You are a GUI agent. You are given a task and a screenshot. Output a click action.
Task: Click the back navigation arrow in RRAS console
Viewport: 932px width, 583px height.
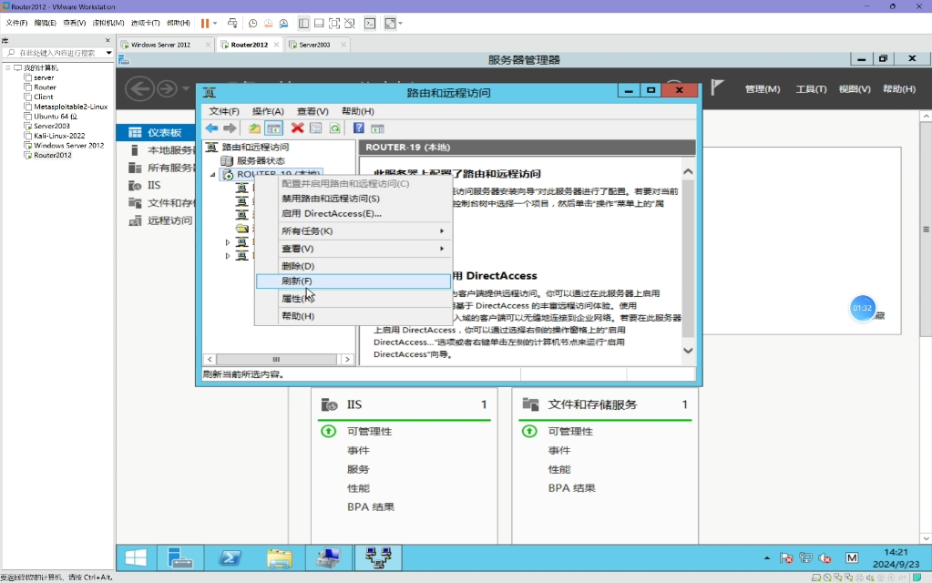point(211,128)
